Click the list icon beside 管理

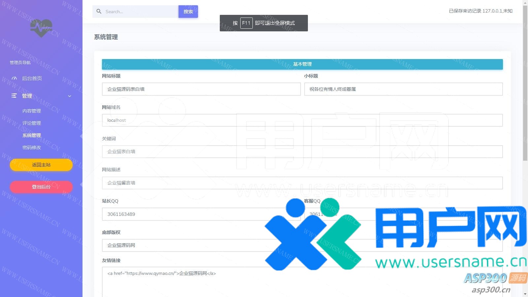14,96
